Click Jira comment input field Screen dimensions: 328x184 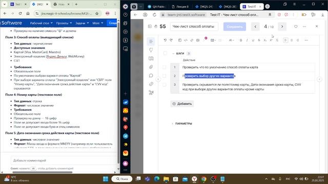click(x=64, y=160)
